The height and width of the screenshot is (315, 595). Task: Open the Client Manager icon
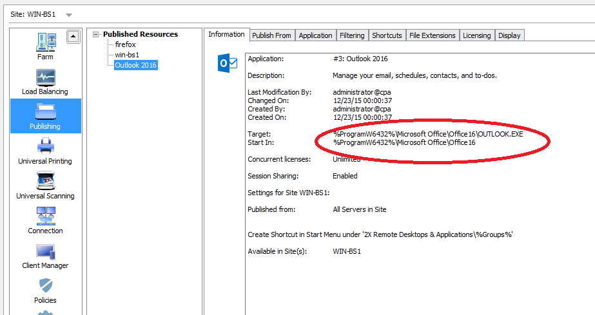click(x=46, y=251)
